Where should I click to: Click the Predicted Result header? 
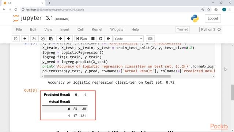[57, 95]
